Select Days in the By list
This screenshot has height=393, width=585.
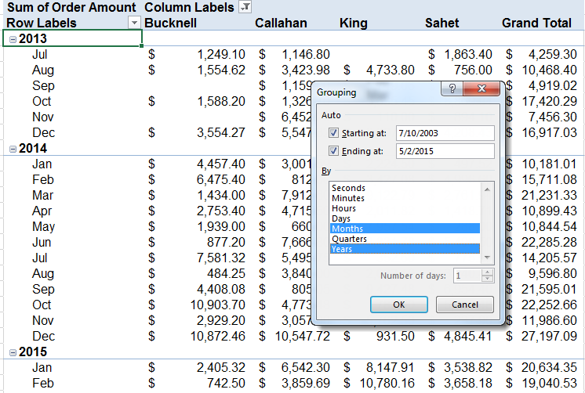click(342, 218)
